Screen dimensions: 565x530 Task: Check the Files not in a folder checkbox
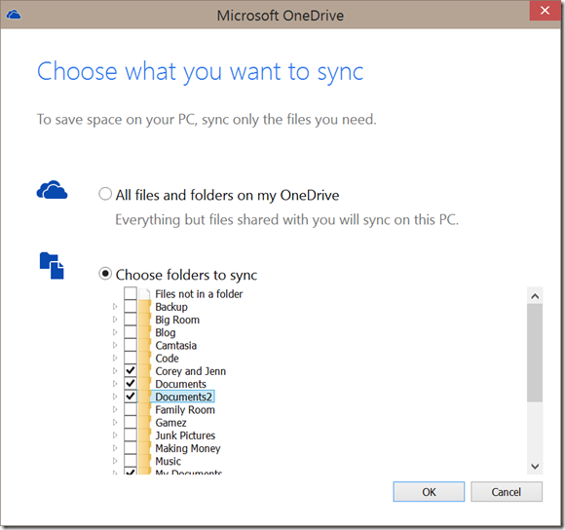[131, 293]
